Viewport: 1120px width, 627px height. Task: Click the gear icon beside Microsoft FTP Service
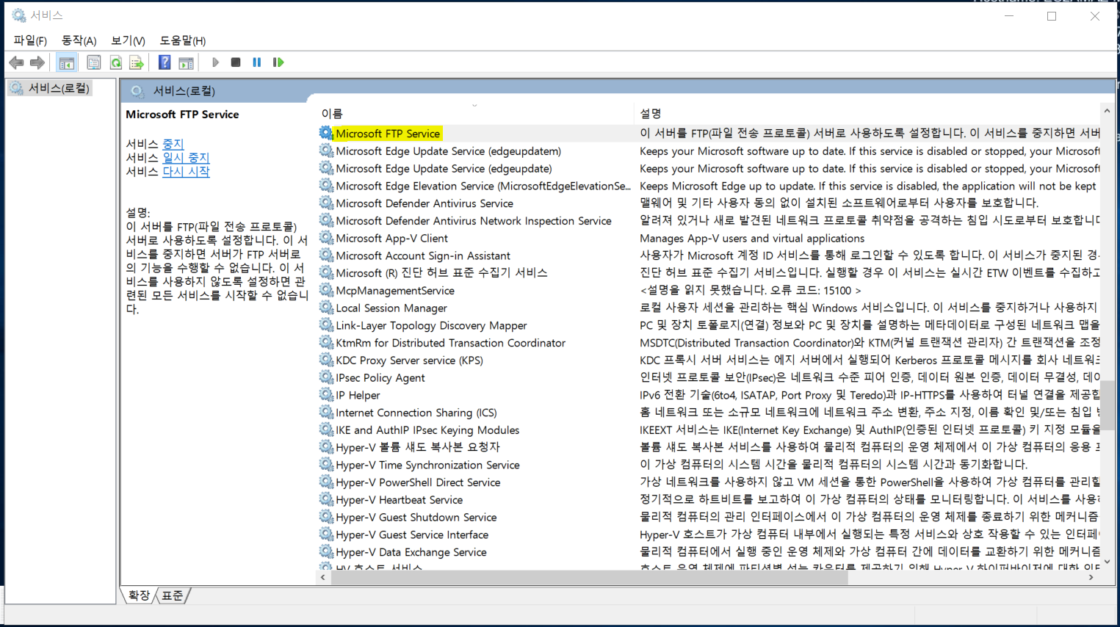pos(326,133)
